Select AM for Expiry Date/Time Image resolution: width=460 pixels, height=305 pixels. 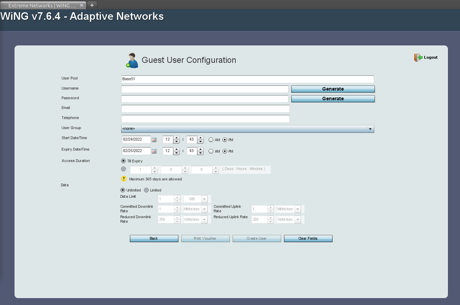(x=211, y=151)
